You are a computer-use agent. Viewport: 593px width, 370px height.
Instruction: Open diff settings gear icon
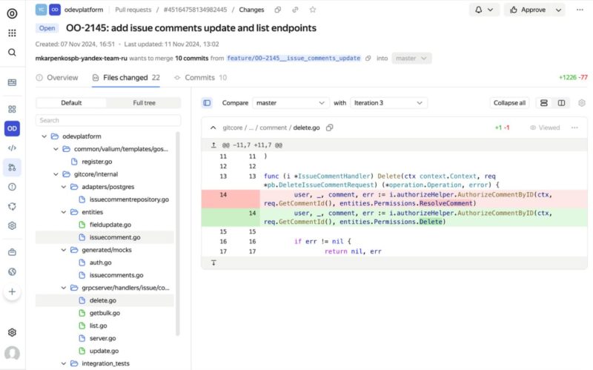[x=582, y=103]
